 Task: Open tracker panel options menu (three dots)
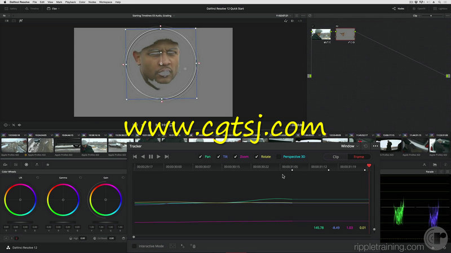coord(375,146)
